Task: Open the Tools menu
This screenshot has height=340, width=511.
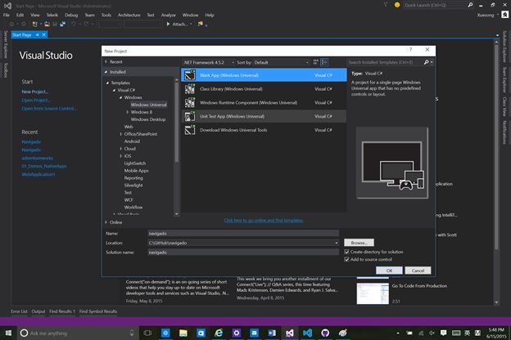Action: coord(106,15)
